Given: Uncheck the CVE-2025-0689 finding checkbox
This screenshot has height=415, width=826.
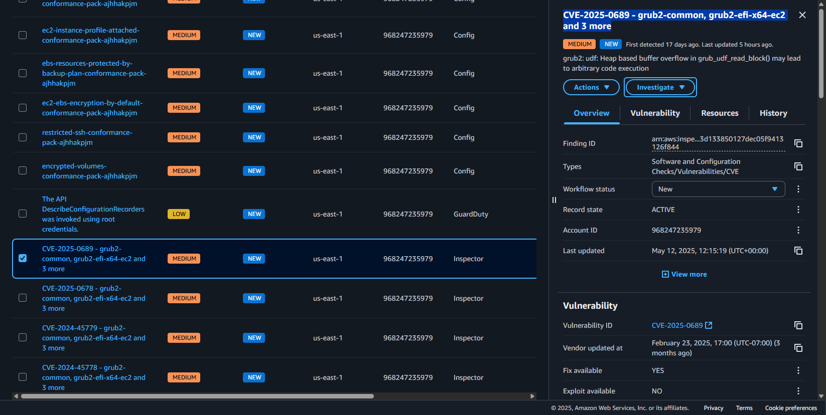Looking at the screenshot, I should [x=23, y=258].
